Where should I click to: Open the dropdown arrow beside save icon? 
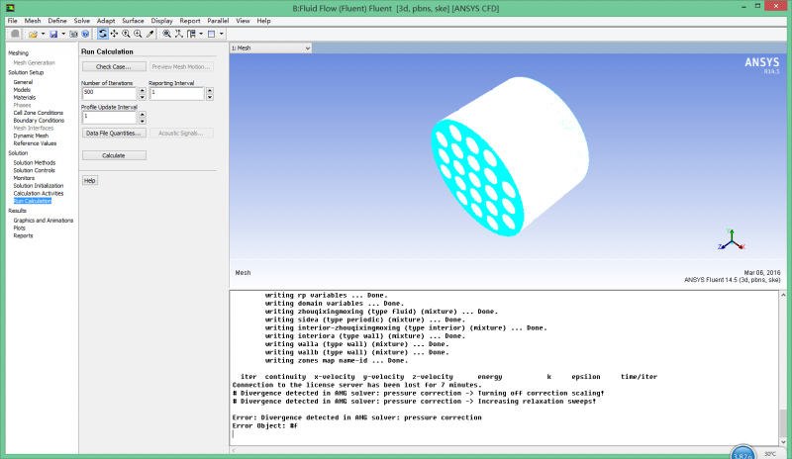coord(63,34)
